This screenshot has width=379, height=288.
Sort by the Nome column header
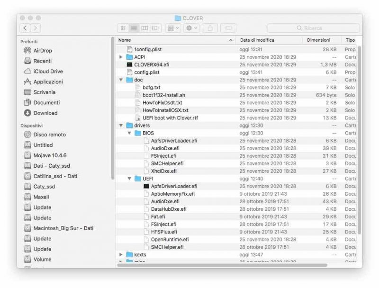176,40
